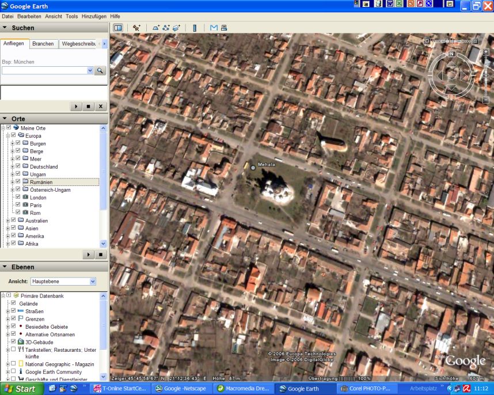Click Excel icon in Office shortcut bar

tap(399, 4)
